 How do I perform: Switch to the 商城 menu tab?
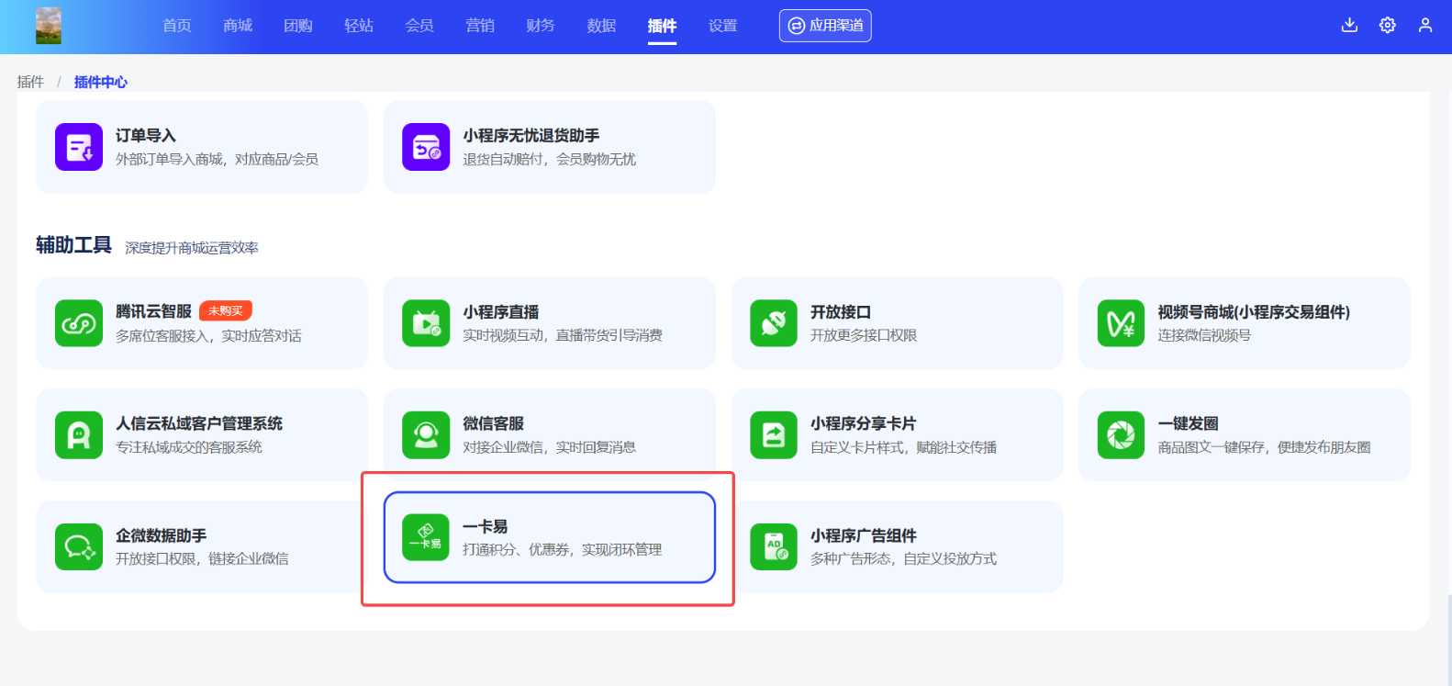click(x=238, y=26)
